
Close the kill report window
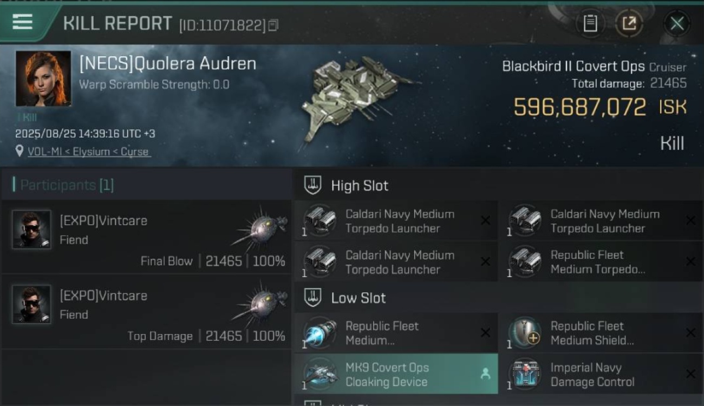[x=677, y=23]
